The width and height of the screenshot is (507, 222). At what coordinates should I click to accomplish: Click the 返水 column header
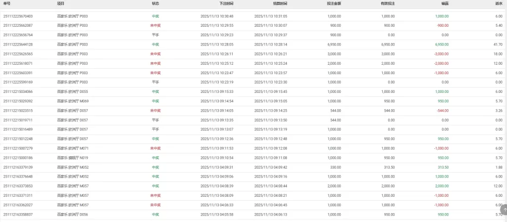(499, 3)
